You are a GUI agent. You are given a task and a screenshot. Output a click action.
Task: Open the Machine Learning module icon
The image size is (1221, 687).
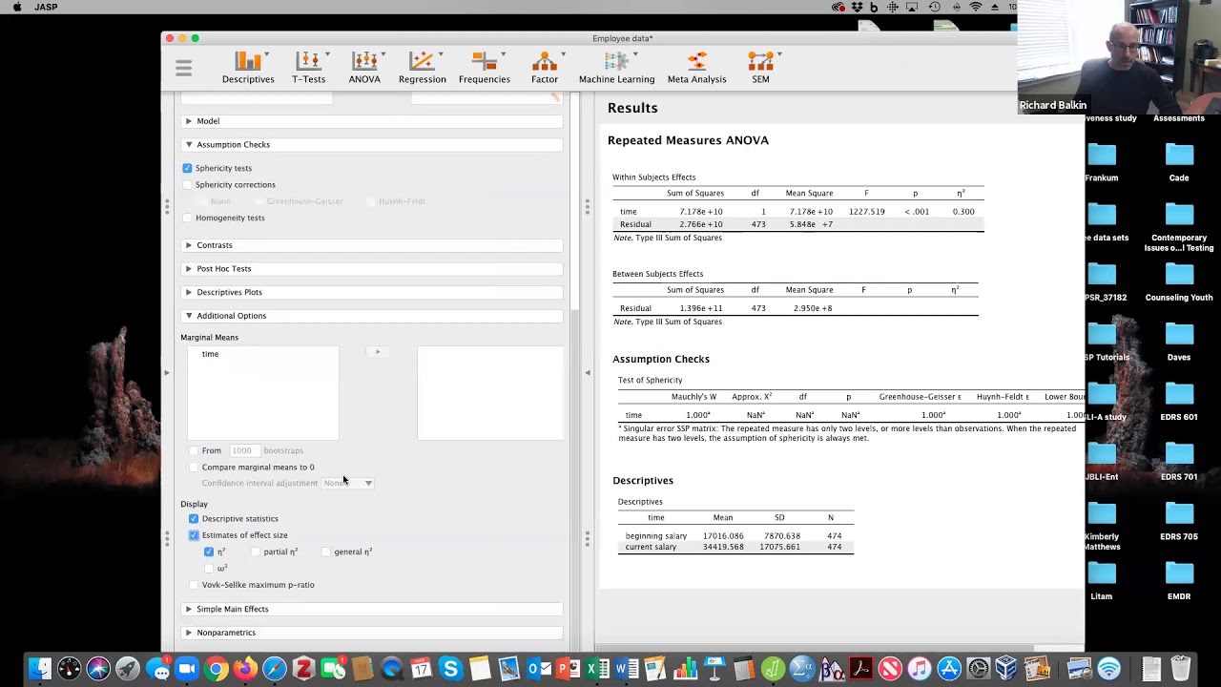point(616,68)
